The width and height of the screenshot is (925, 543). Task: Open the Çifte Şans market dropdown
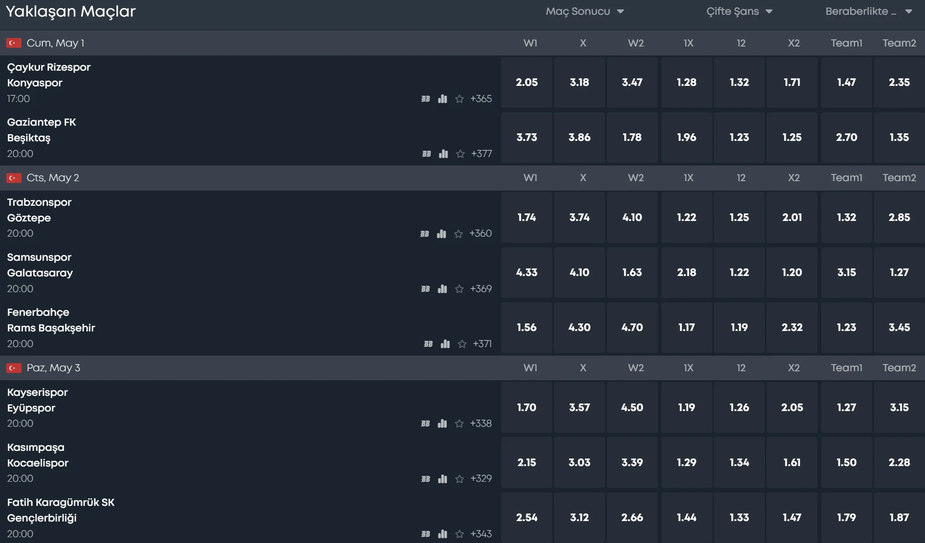[x=739, y=12]
